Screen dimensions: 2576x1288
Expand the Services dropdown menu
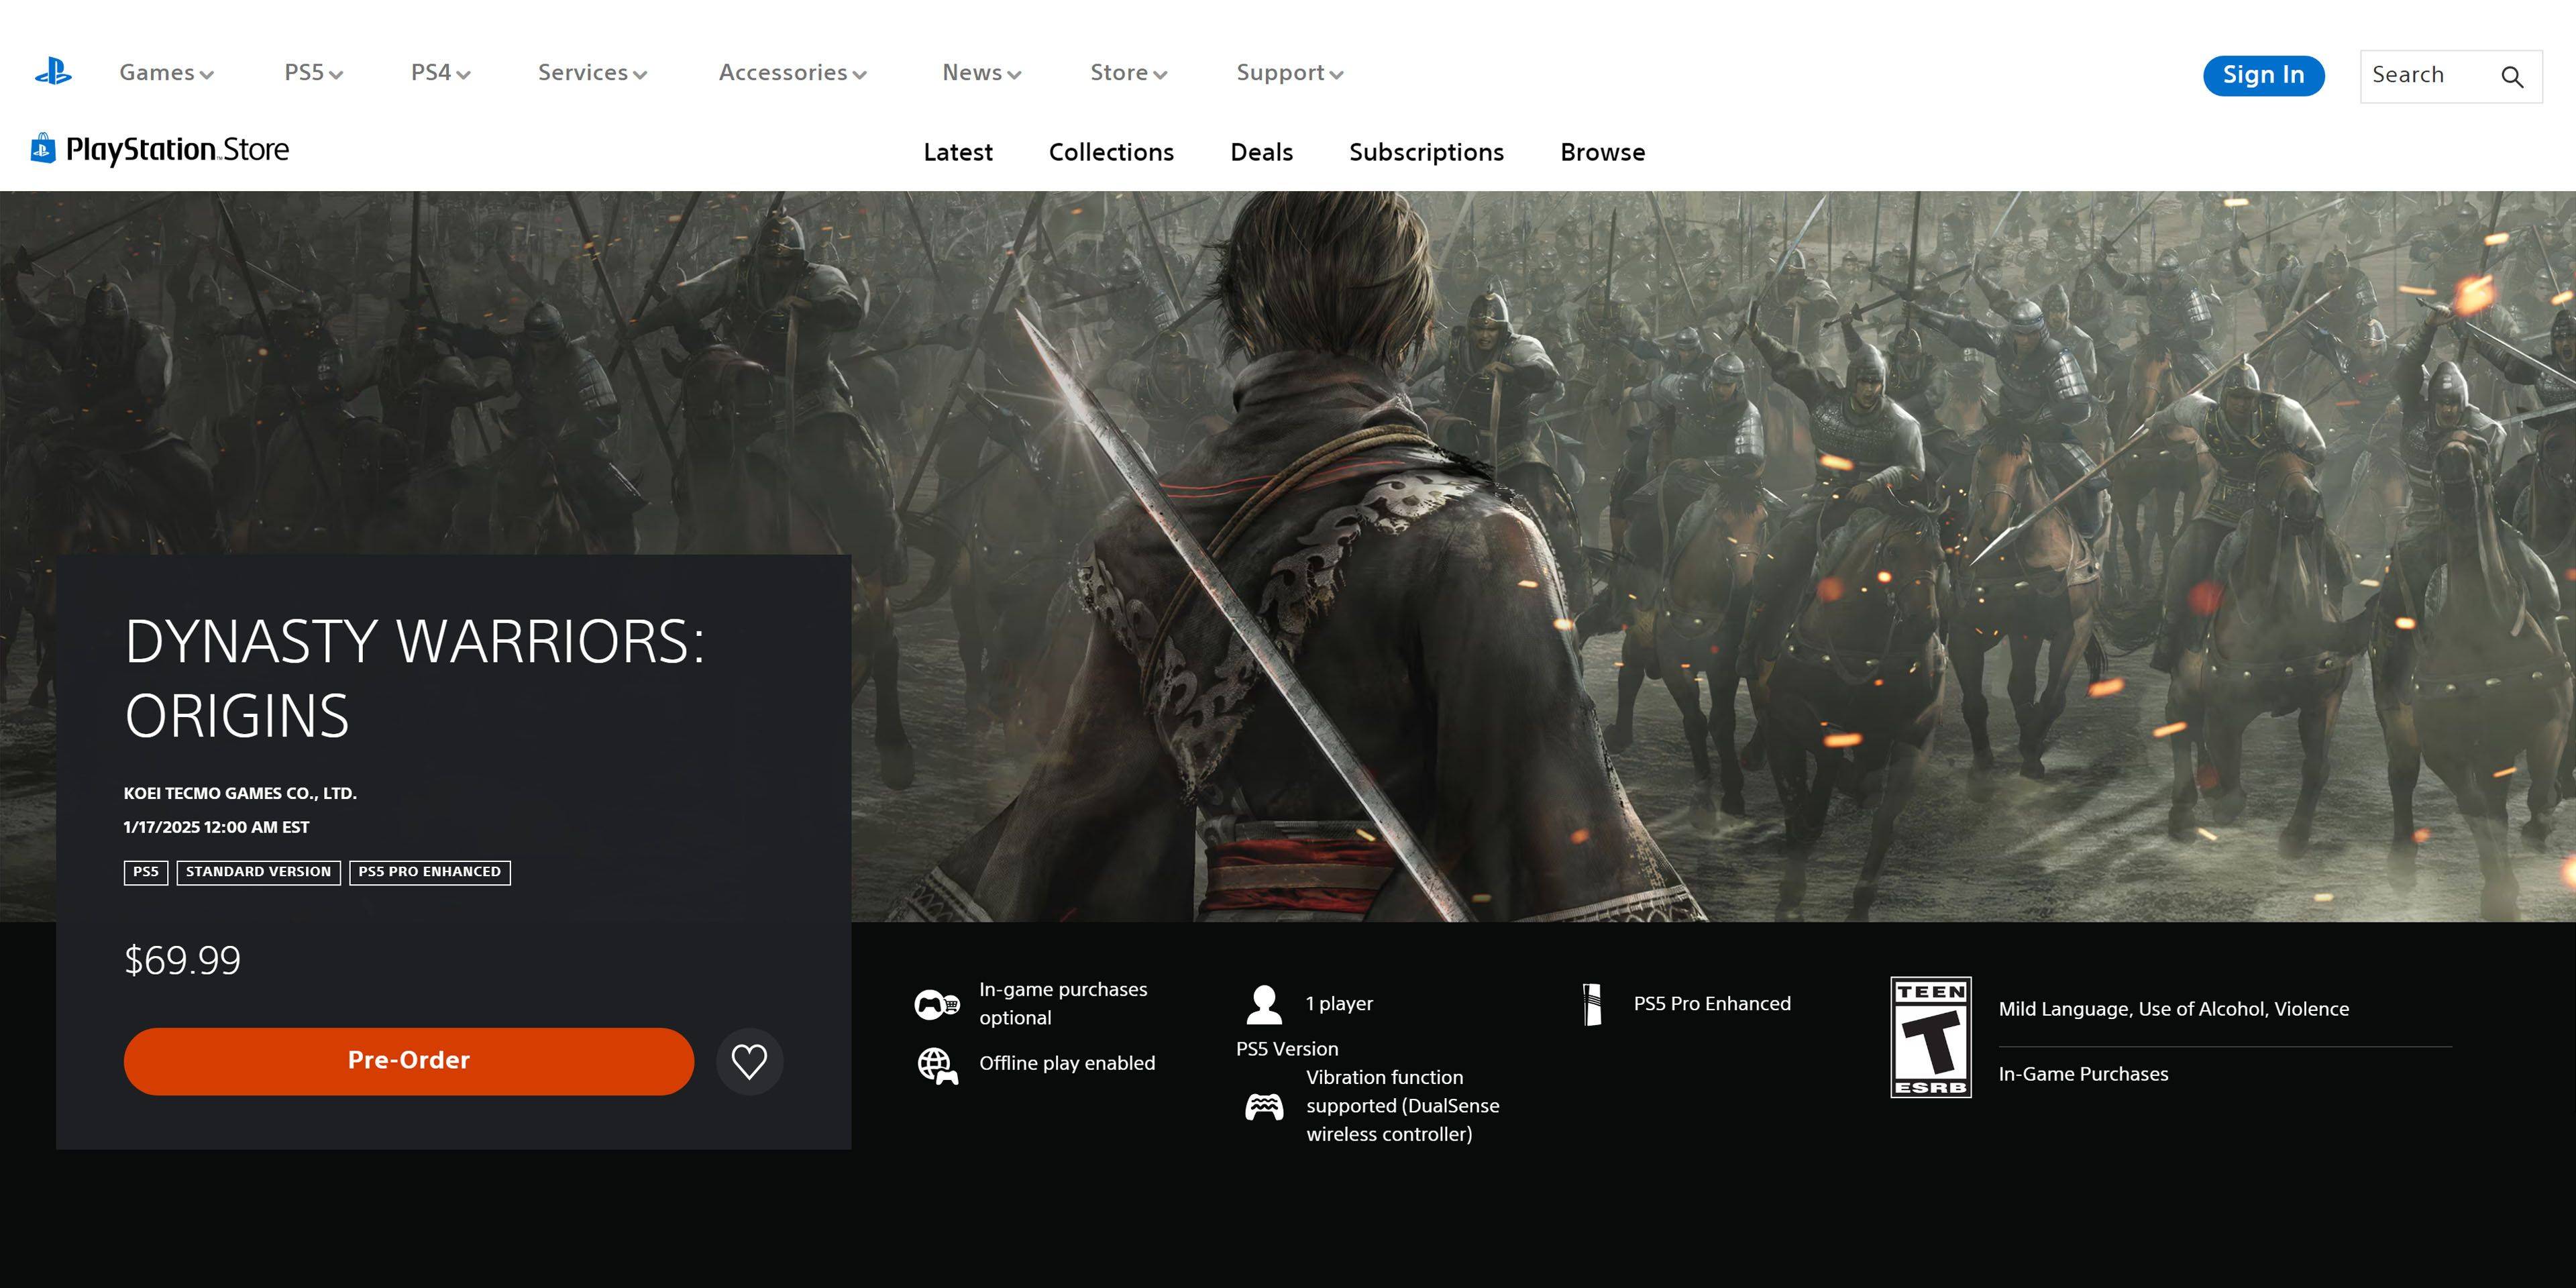pos(592,74)
